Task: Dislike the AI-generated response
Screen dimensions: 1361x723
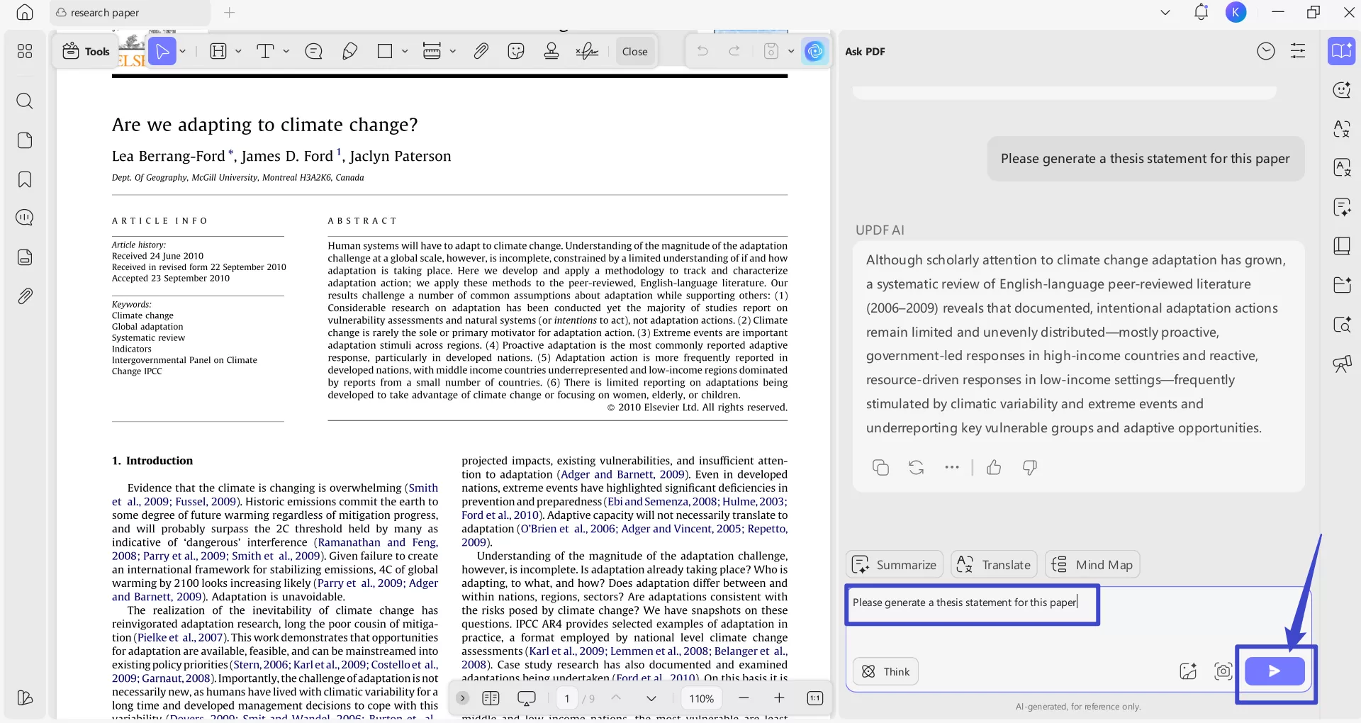Action: [1029, 468]
